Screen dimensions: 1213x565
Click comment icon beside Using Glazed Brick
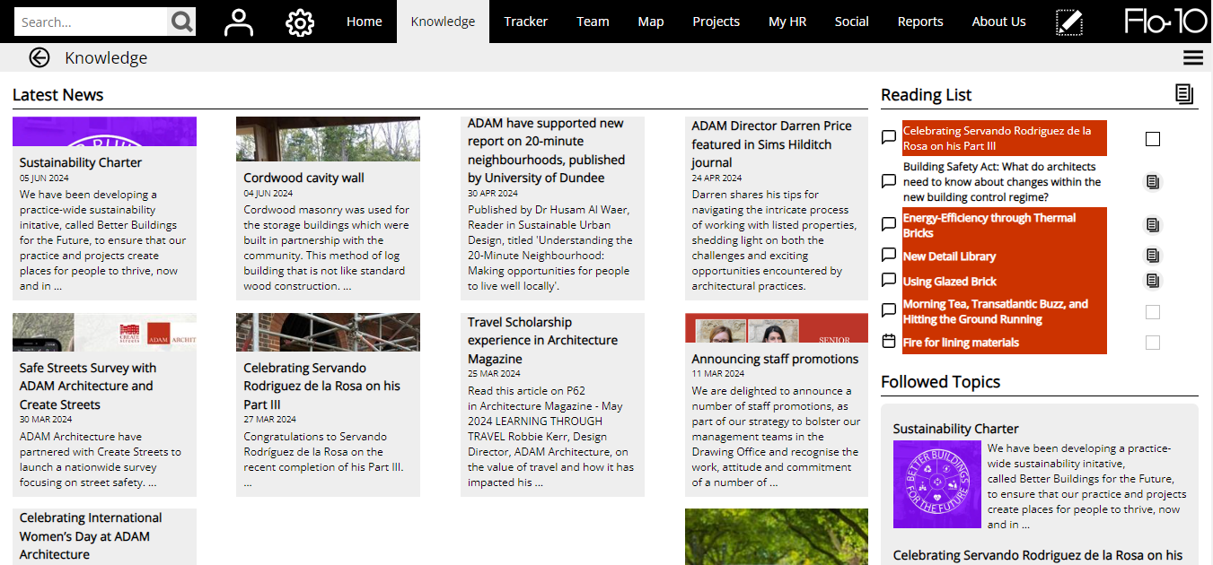(x=889, y=281)
